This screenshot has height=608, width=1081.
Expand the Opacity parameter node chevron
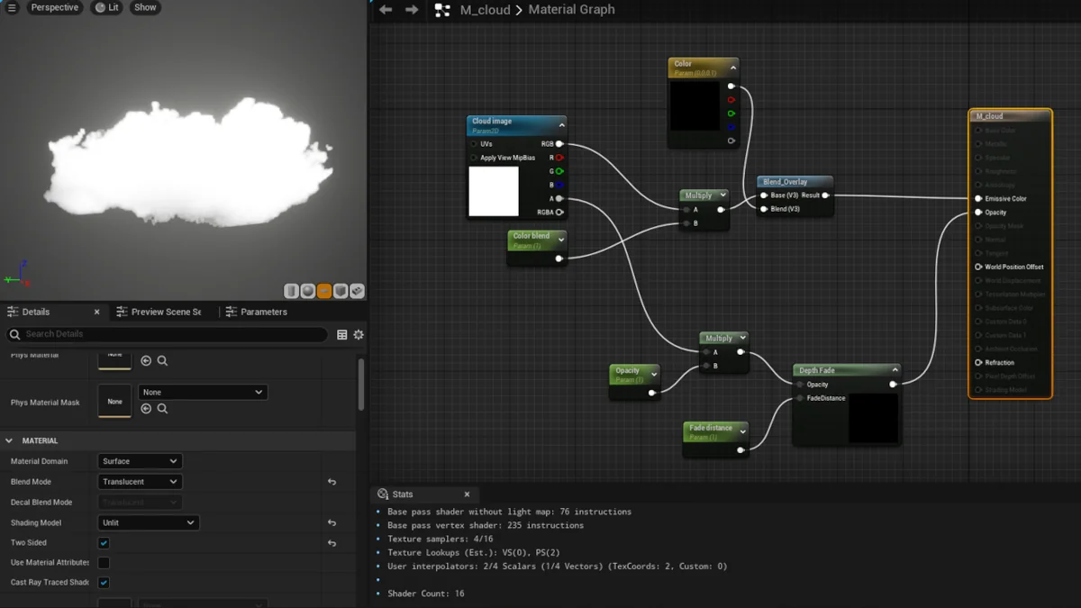pyautogui.click(x=654, y=375)
